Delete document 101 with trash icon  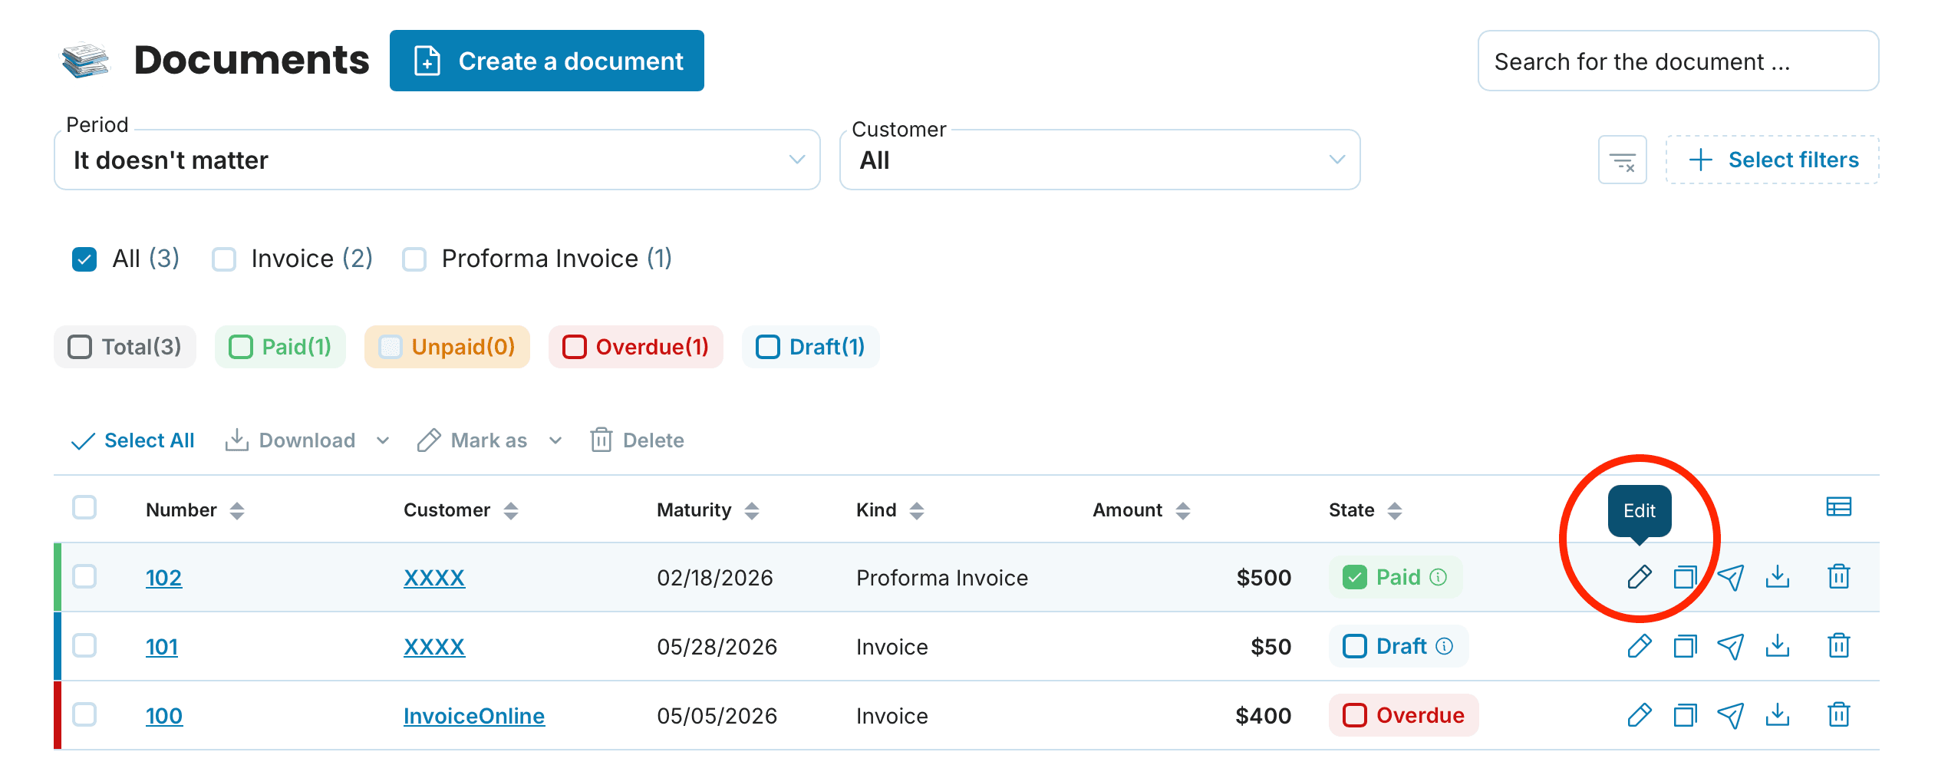click(x=1838, y=646)
